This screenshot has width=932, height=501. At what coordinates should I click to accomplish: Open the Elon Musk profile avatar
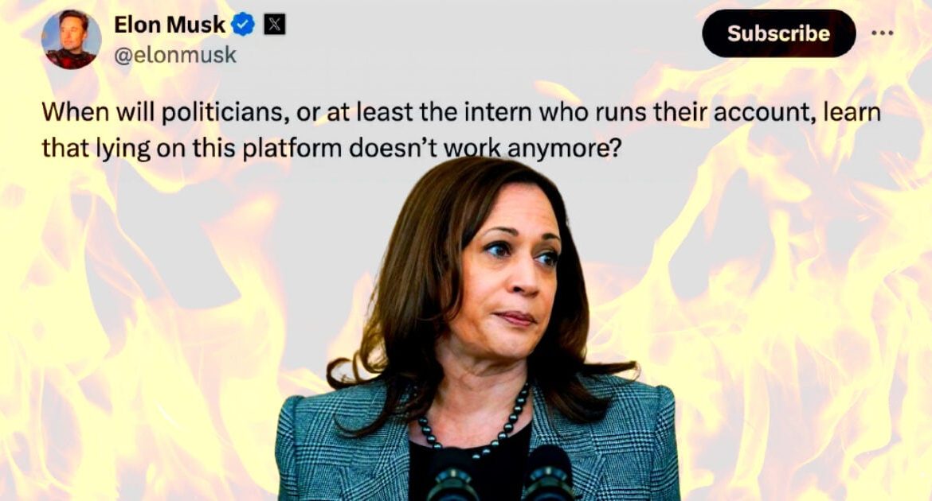(71, 40)
